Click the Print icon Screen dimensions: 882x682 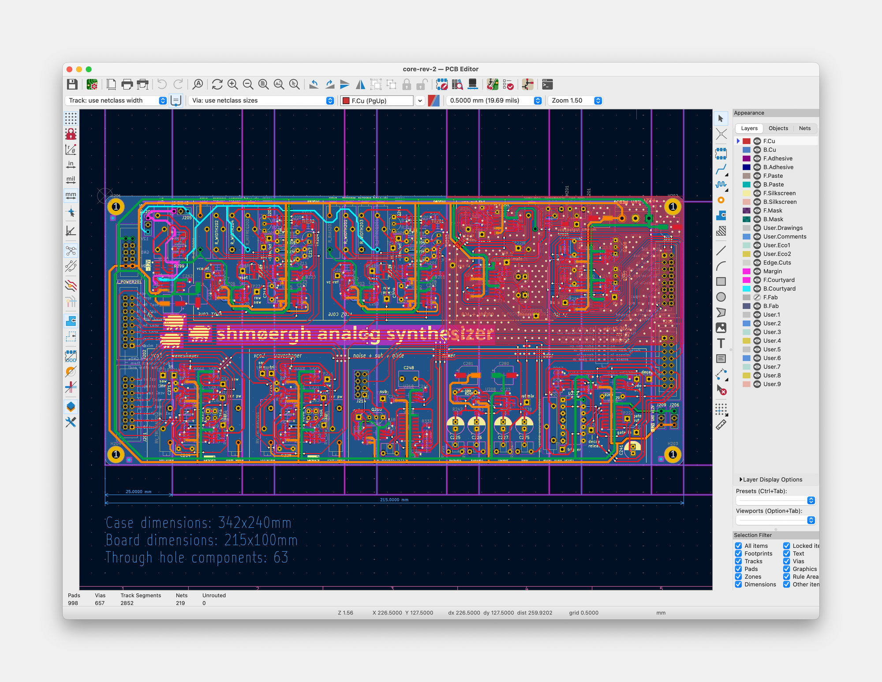(127, 84)
